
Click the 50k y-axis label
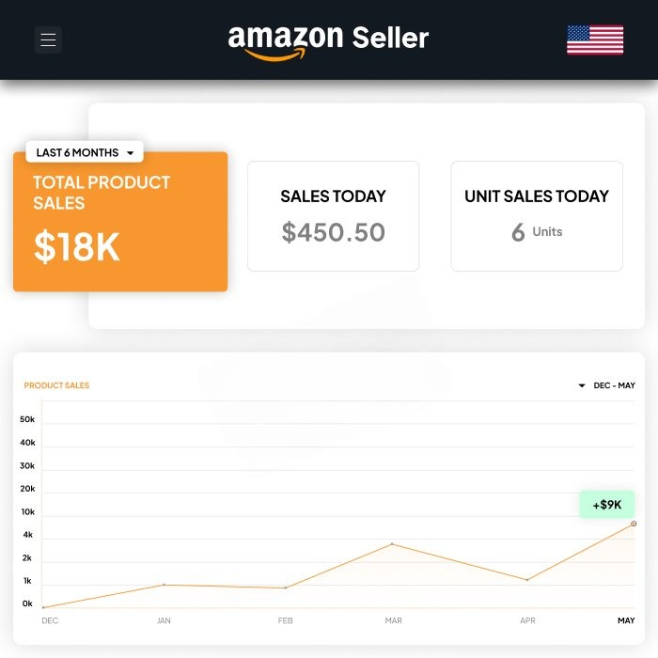click(27, 419)
